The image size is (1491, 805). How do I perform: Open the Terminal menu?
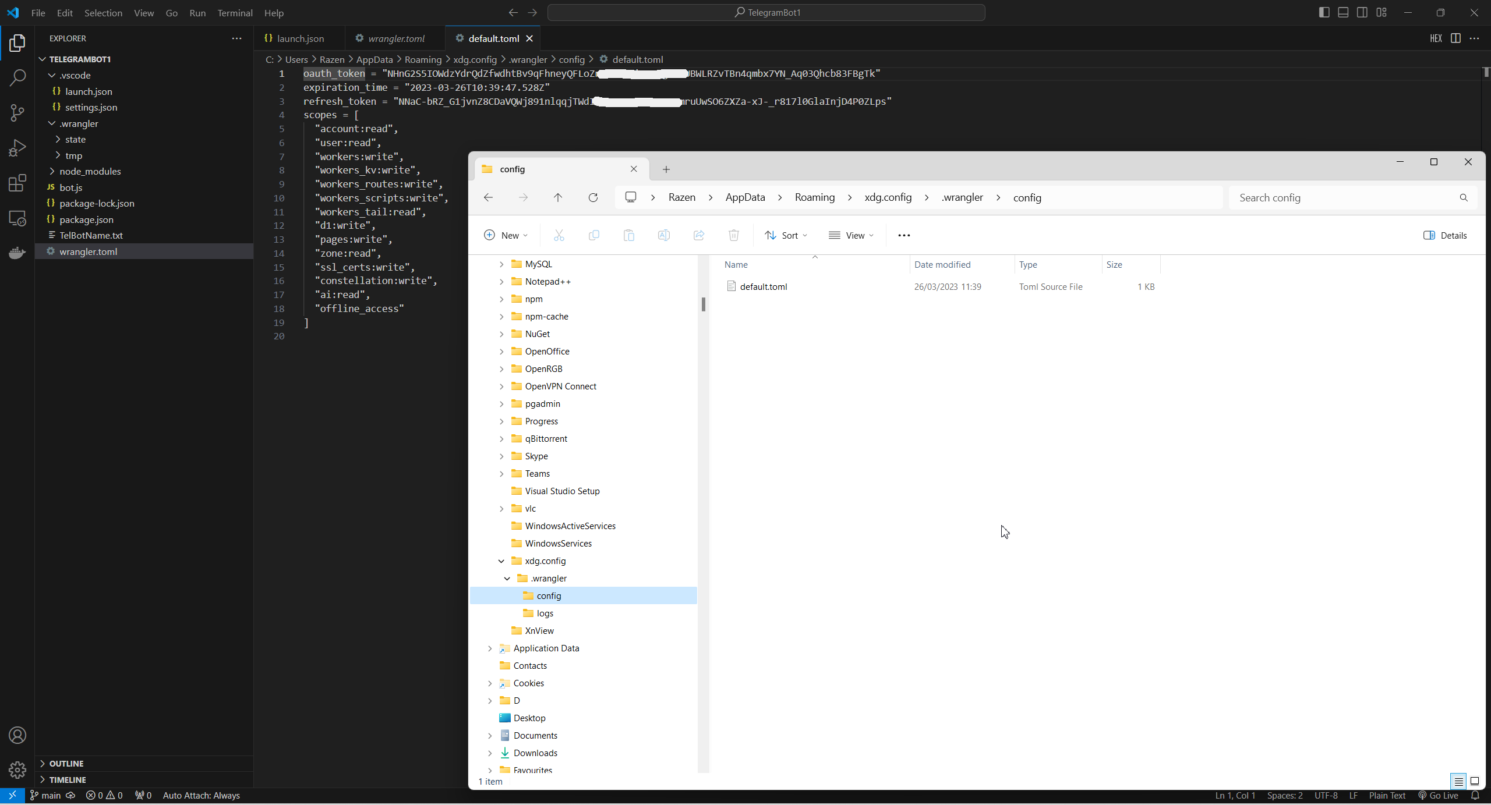[235, 13]
